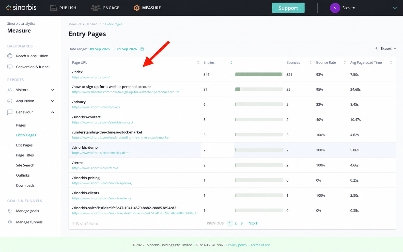Click the Measure breadcrumb link

(75, 24)
